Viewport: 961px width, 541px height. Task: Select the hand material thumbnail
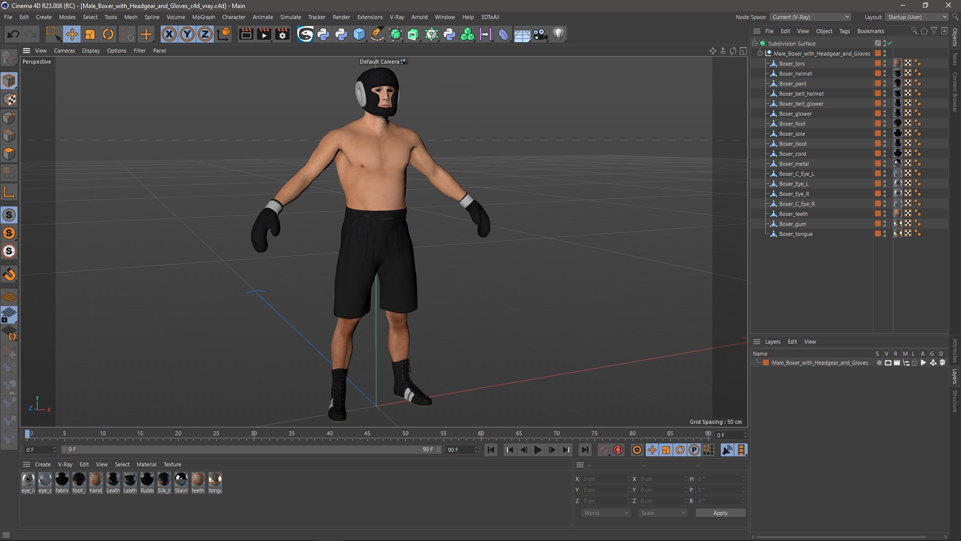tap(96, 480)
